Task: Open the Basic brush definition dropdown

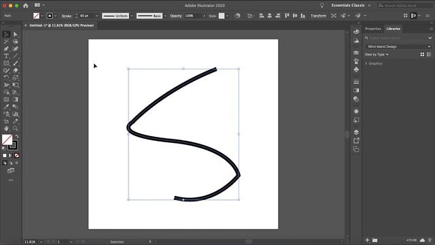Action: (165, 16)
